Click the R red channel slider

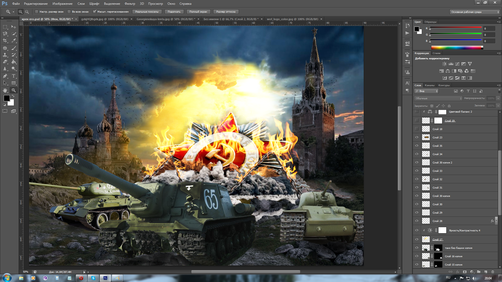(455, 28)
